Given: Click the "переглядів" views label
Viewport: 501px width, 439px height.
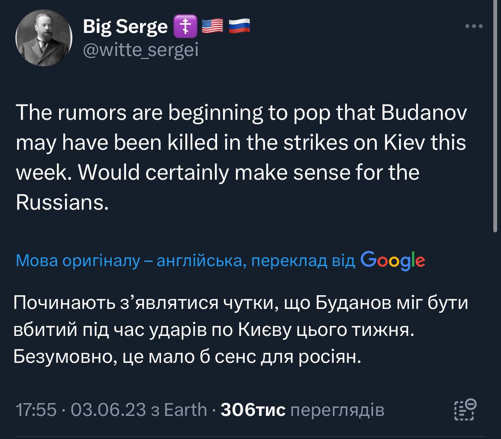Looking at the screenshot, I should click(337, 410).
